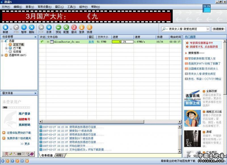Expand the search box suggestion arrow

tap(208, 29)
